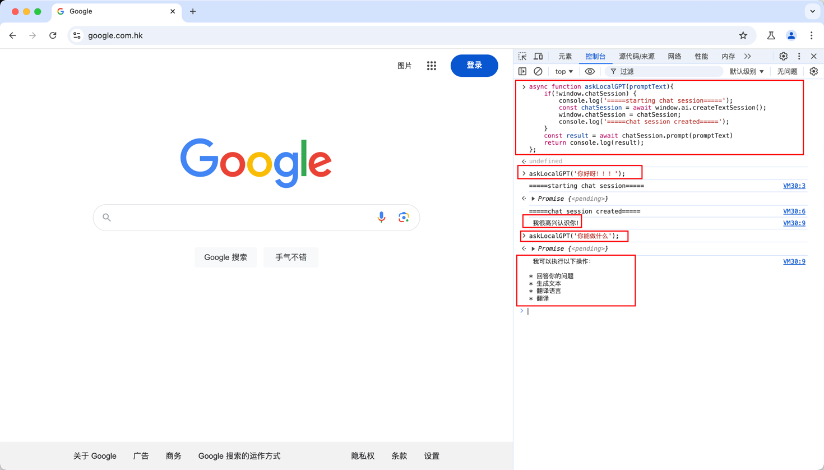Close the DevTools panel

coord(814,56)
